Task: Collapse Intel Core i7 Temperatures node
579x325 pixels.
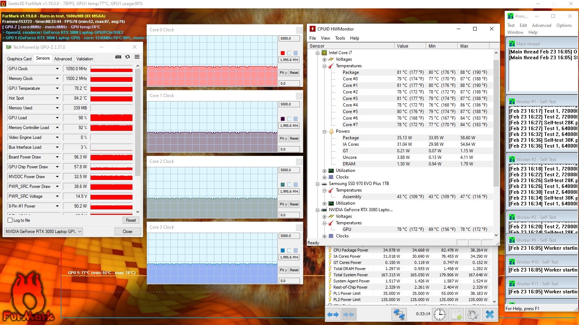Action: point(324,66)
